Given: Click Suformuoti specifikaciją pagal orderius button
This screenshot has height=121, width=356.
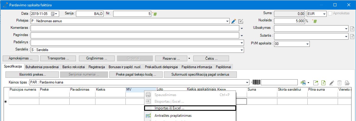Looking at the screenshot, I should [x=201, y=74].
